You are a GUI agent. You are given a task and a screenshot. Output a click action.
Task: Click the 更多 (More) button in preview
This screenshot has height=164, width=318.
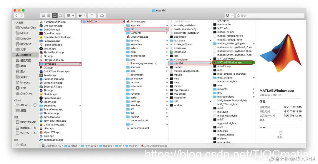pyautogui.click(x=281, y=134)
